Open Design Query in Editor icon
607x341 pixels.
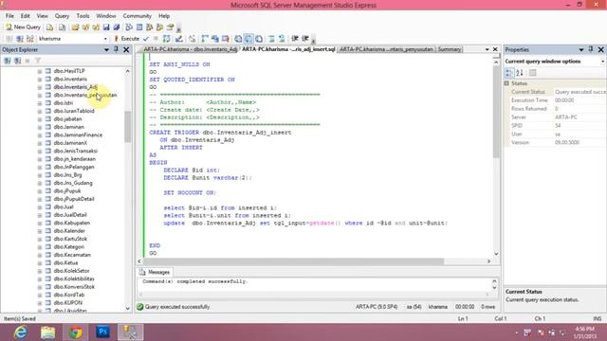point(179,39)
